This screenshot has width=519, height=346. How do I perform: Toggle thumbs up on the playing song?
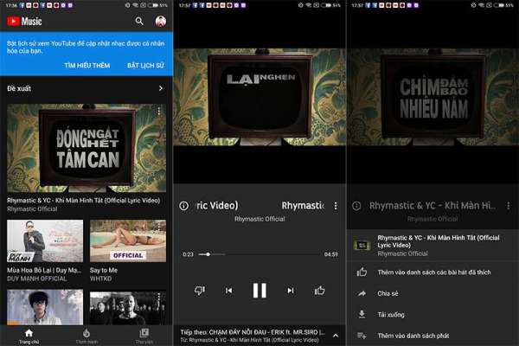[320, 291]
